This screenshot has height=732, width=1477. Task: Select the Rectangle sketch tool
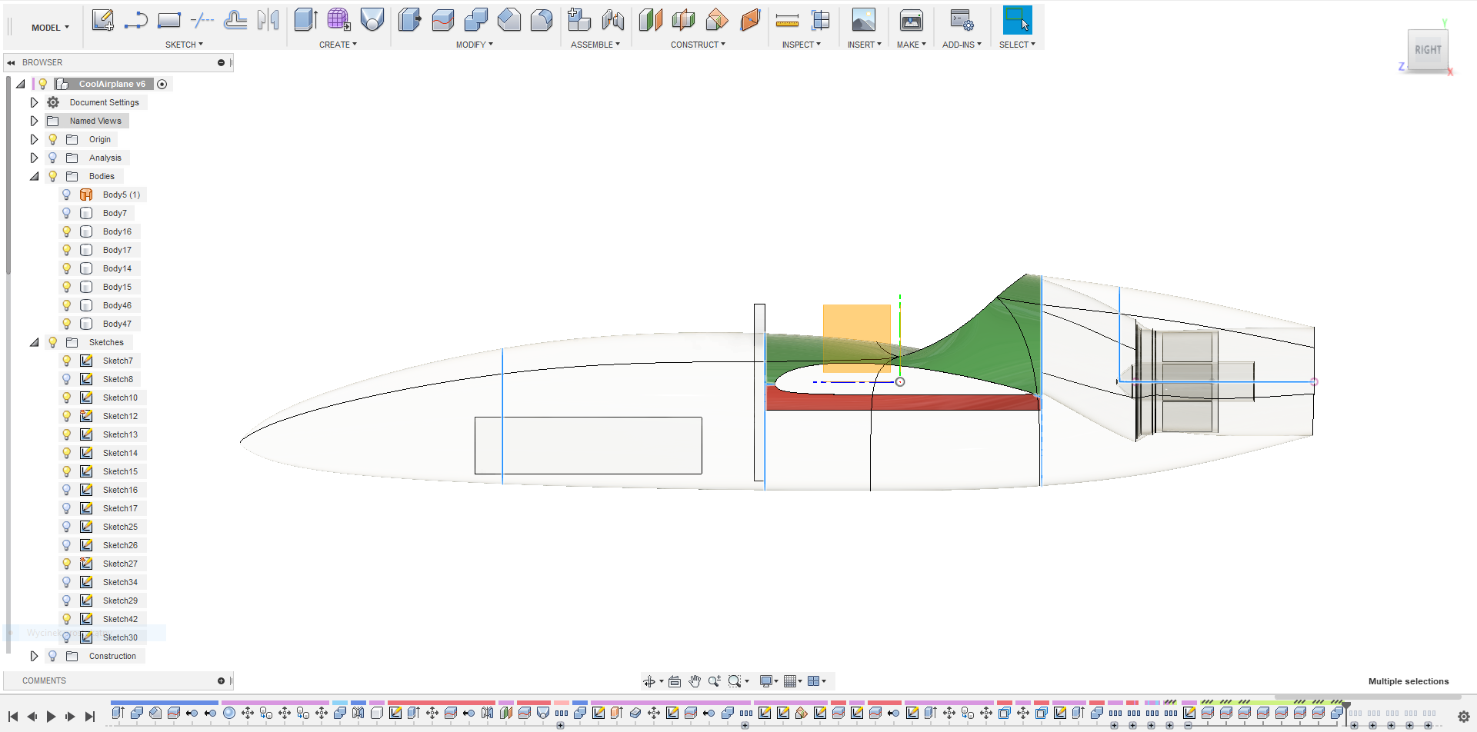pos(168,20)
